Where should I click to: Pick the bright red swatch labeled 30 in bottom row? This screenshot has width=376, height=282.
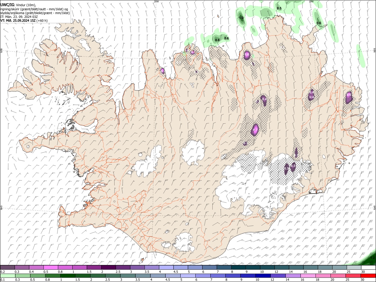[x=368, y=276]
